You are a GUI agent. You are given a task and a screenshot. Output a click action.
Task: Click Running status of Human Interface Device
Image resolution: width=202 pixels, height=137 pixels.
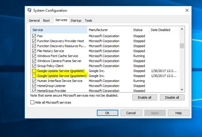pos(139,81)
